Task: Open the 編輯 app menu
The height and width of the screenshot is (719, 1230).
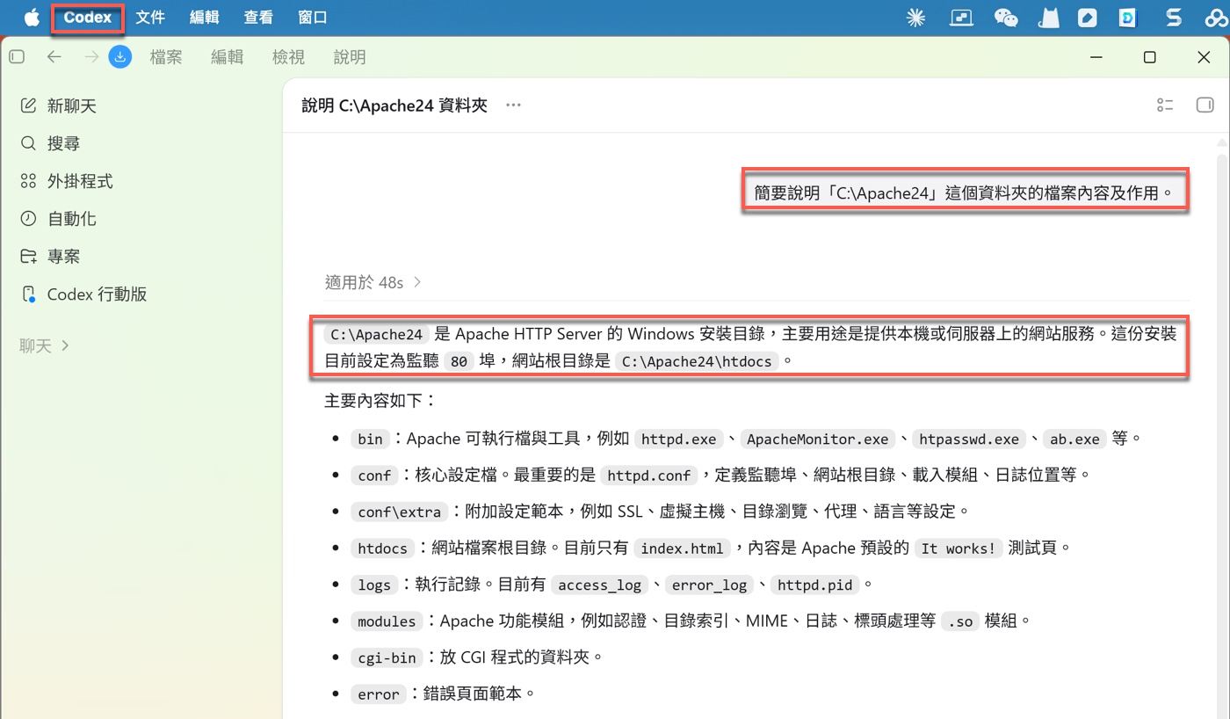Action: click(228, 57)
